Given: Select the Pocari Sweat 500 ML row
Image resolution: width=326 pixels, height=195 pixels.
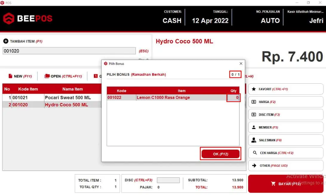Looking at the screenshot, I should (x=68, y=98).
